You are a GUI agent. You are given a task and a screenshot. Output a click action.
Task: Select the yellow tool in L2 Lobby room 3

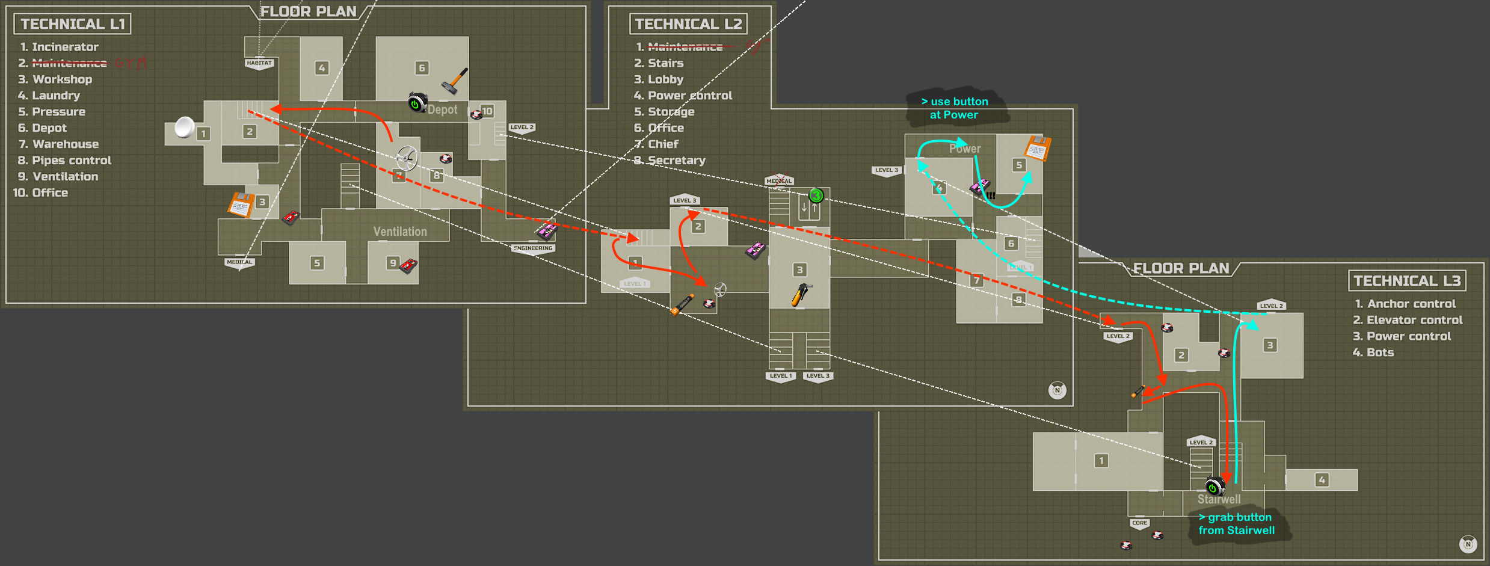(x=801, y=295)
